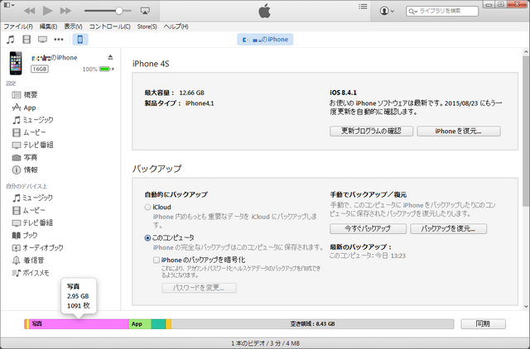Enable iPhoneのバックアップを暗号化 checkbox
The width and height of the screenshot is (530, 349).
click(157, 260)
